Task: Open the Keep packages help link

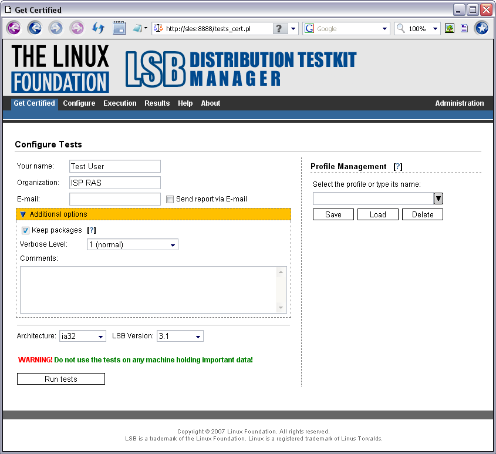Action: pos(92,230)
